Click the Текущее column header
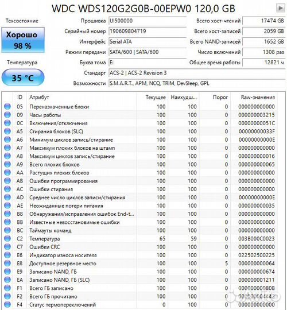Image resolution: width=287 pixels, height=310 pixels. coord(156,97)
